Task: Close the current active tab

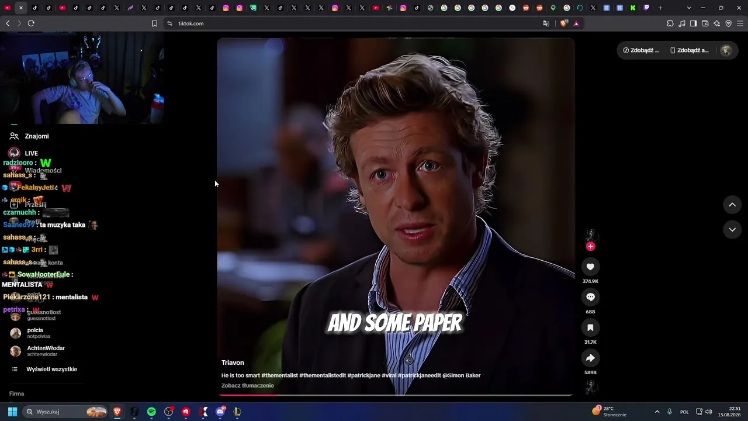Action: coord(21,8)
